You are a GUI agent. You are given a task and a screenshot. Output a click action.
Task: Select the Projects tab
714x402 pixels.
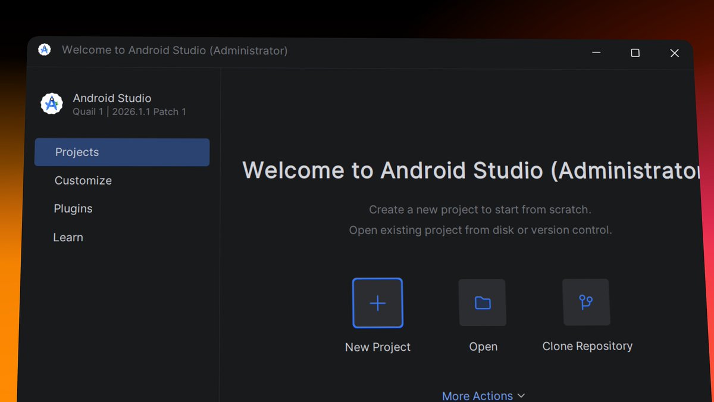coord(122,152)
